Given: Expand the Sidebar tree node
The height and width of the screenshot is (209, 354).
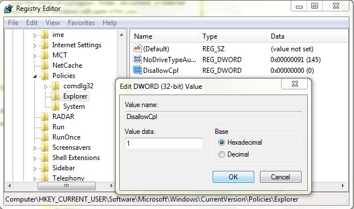Looking at the screenshot, I should pos(35,169).
